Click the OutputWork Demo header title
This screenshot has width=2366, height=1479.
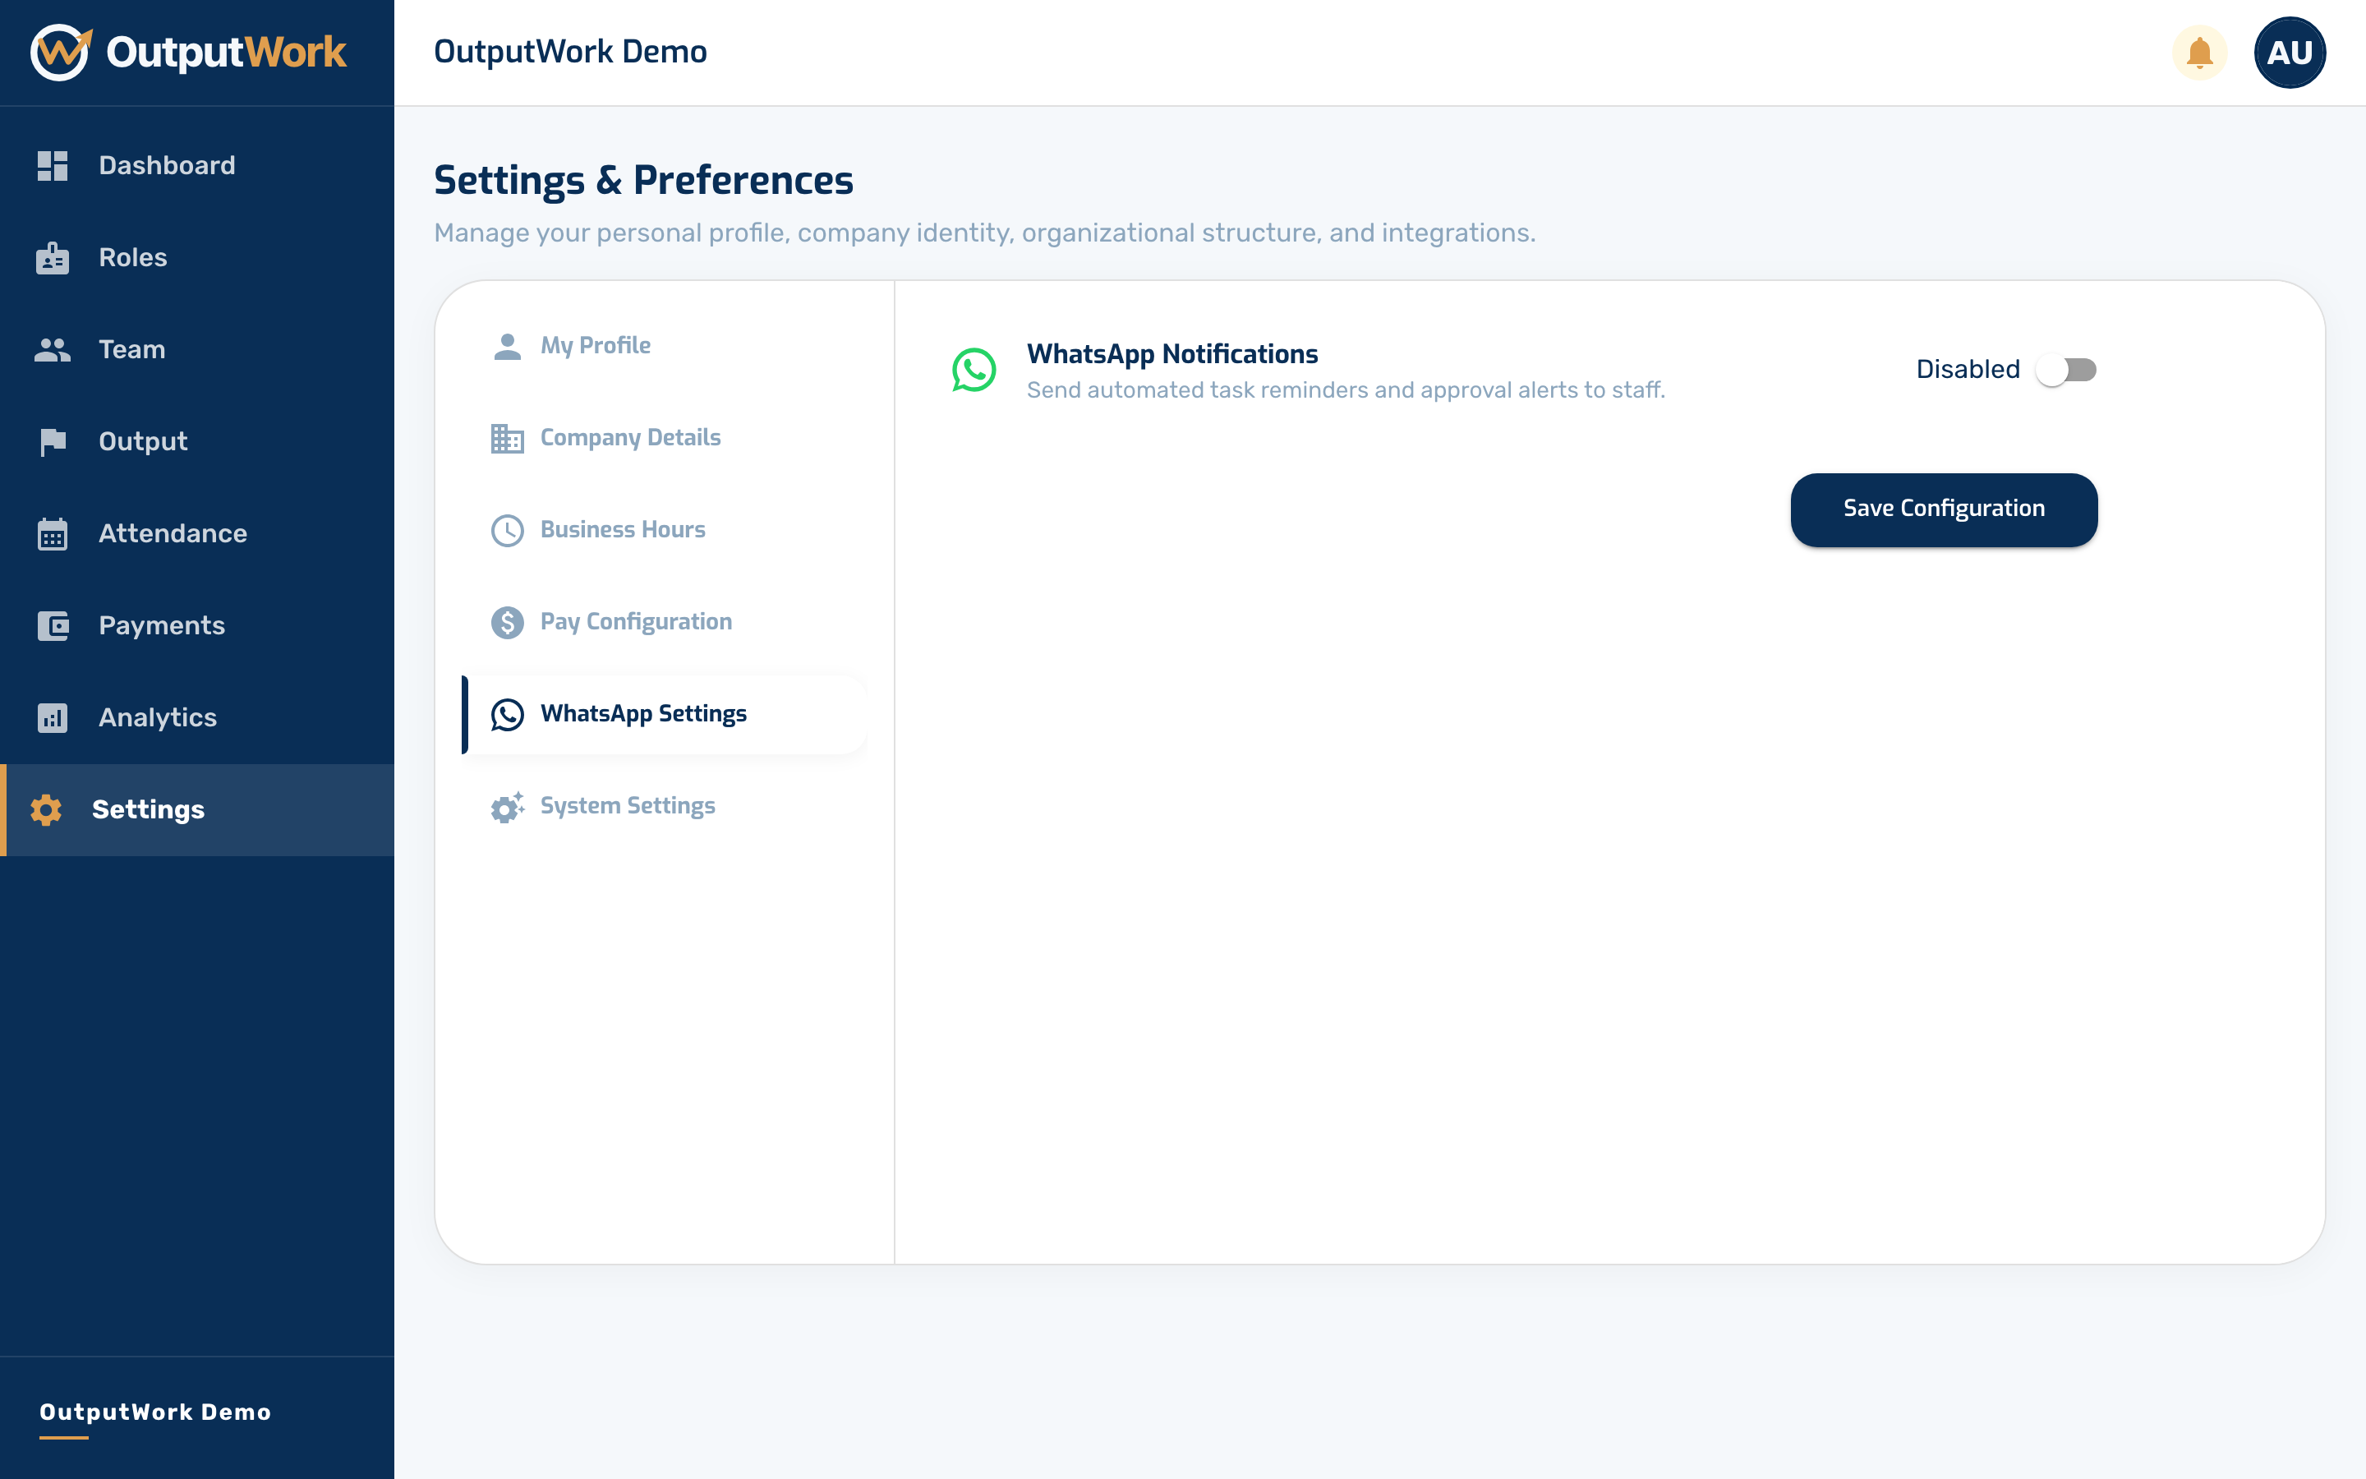tap(570, 52)
